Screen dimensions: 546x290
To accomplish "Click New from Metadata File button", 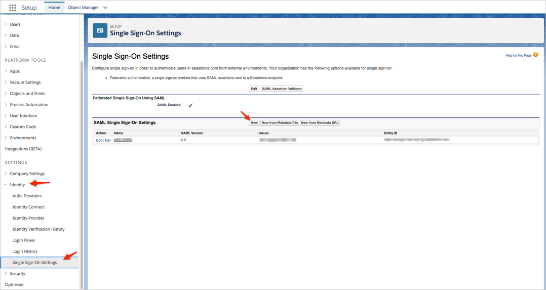I will point(280,122).
